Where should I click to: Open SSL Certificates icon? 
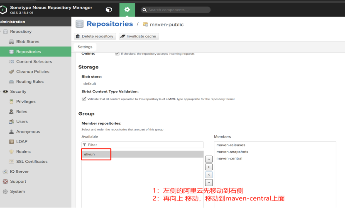[x=12, y=162]
